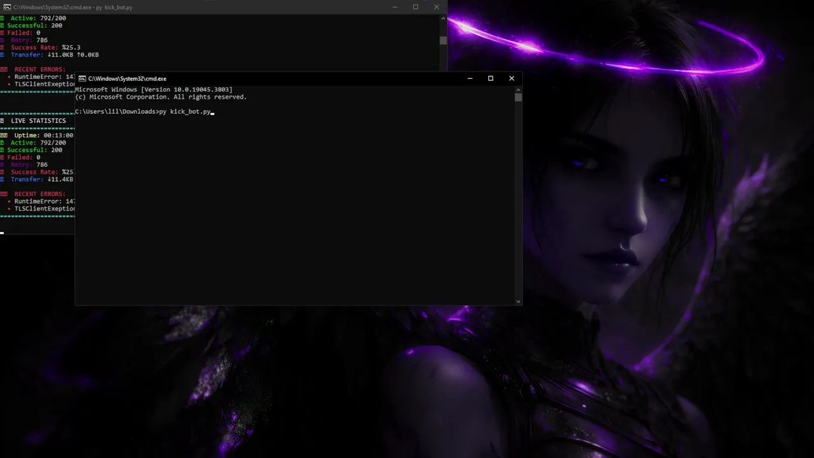Minimize the front C:\Windows\System32\cmd.exe window
Image resolution: width=814 pixels, height=458 pixels.
coord(470,78)
